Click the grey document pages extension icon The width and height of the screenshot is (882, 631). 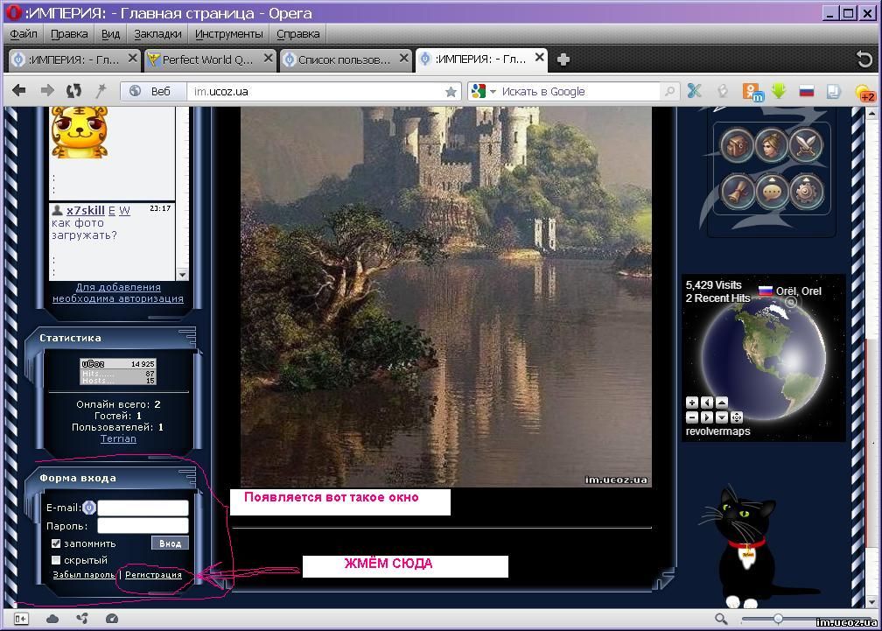(x=834, y=91)
